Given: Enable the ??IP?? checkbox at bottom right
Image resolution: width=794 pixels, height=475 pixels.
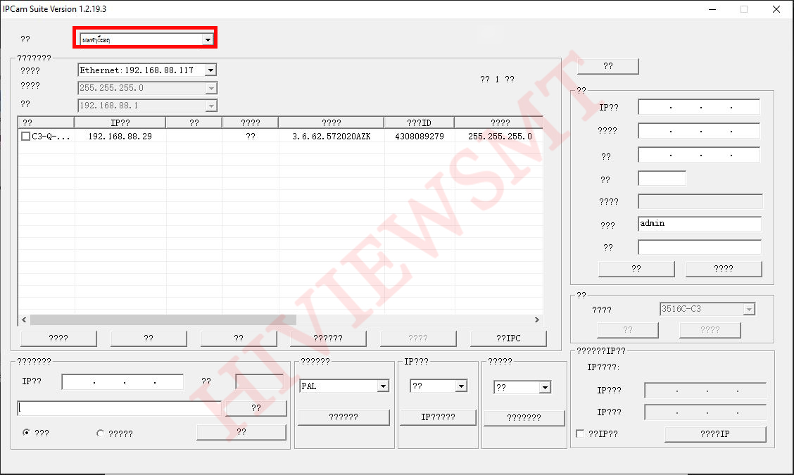Looking at the screenshot, I should tap(580, 434).
